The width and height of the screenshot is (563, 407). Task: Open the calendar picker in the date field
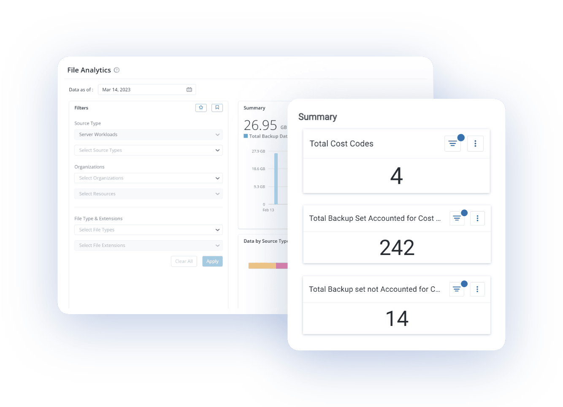point(189,90)
